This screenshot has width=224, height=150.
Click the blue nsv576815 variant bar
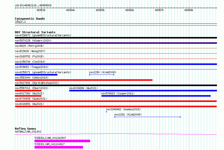click(156, 96)
